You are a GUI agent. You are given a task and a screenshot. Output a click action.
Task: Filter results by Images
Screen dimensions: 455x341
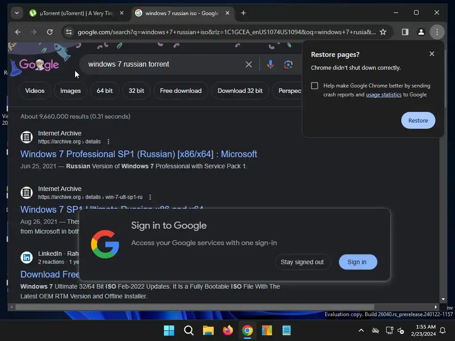[71, 91]
